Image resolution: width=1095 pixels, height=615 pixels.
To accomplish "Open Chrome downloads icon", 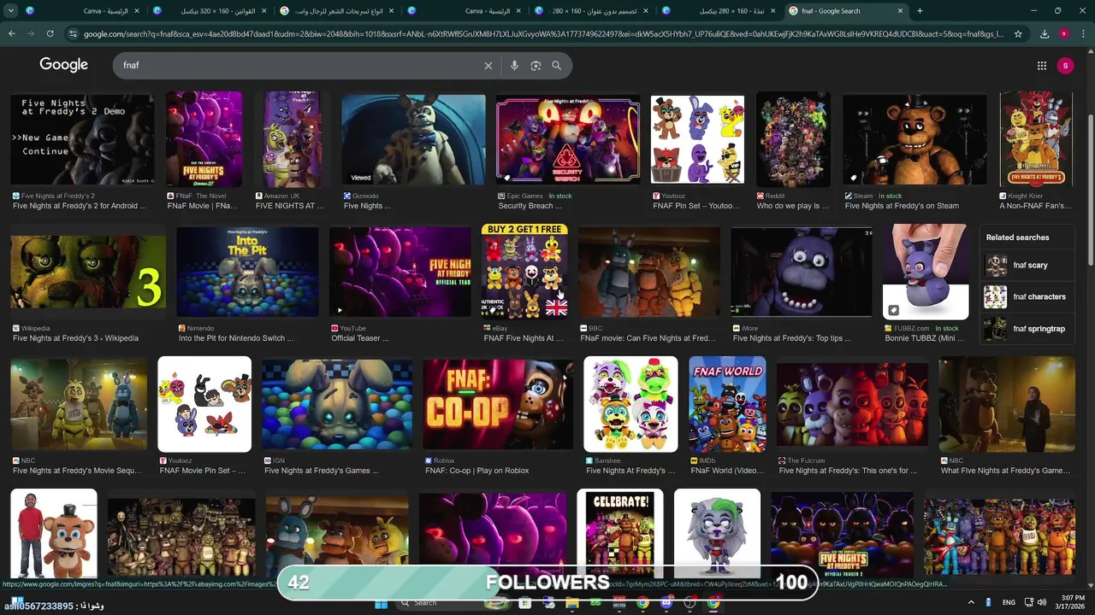I will [x=1045, y=34].
